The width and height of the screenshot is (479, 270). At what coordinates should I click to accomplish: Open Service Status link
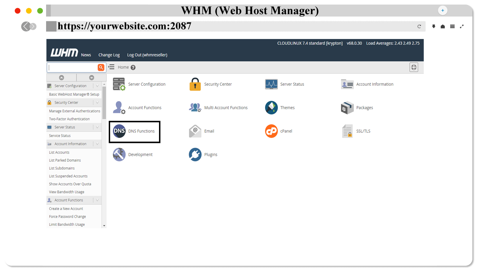point(60,136)
